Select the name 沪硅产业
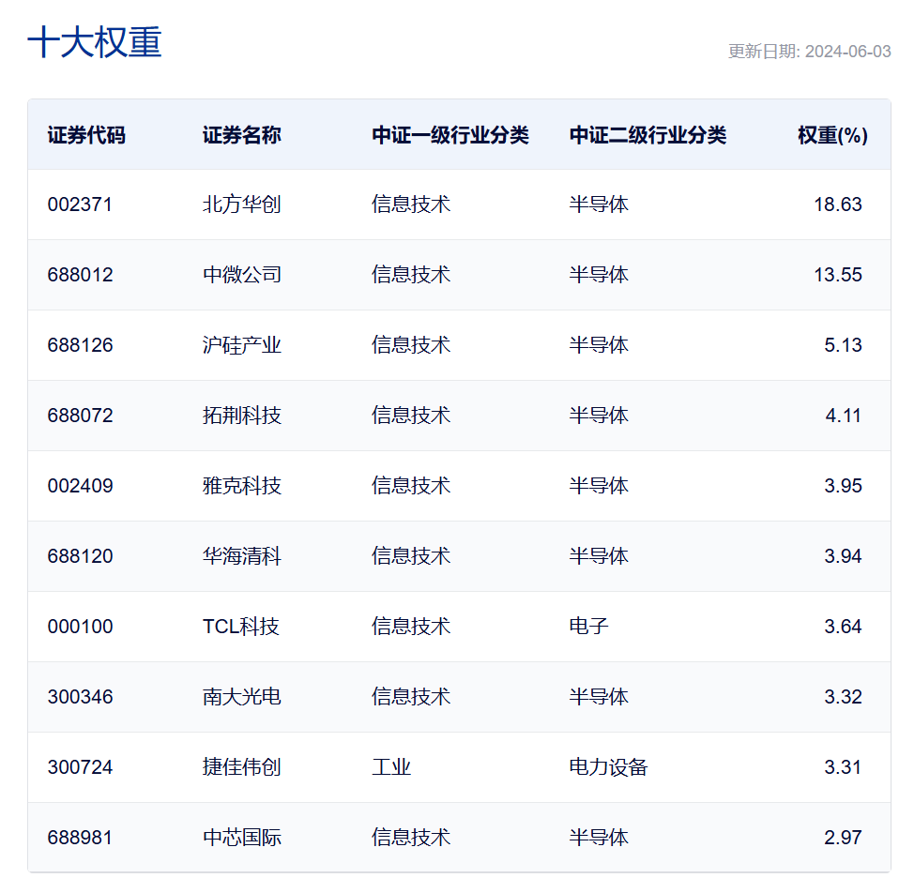 click(x=241, y=345)
